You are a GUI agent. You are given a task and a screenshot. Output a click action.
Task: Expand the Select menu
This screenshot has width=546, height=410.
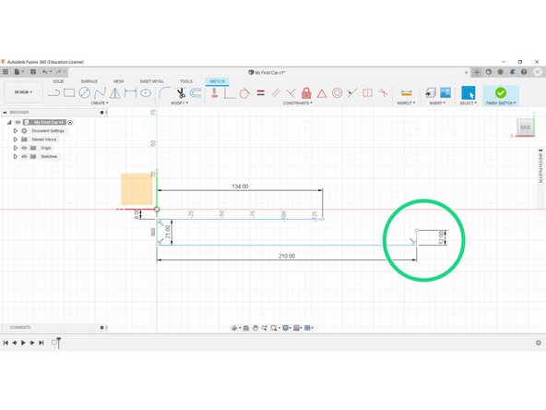pyautogui.click(x=468, y=103)
